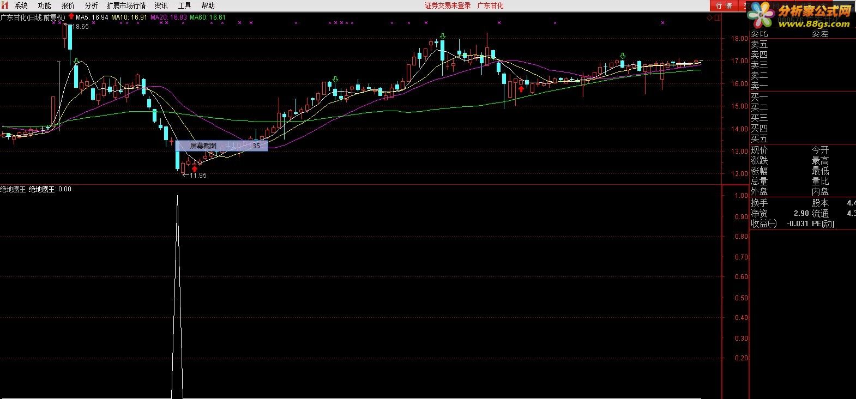Open the 资讯 menu
This screenshot has height=399, width=856.
161,5
